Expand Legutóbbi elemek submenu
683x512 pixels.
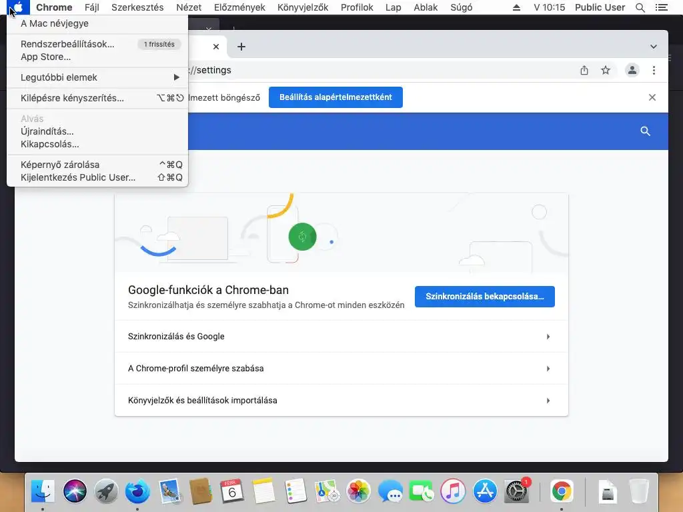click(97, 77)
